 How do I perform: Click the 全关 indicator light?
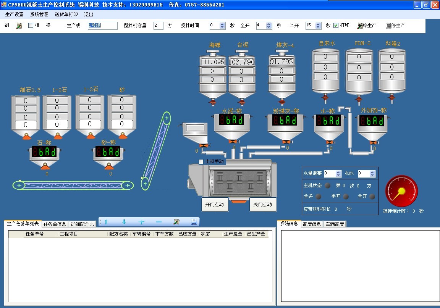point(319,196)
